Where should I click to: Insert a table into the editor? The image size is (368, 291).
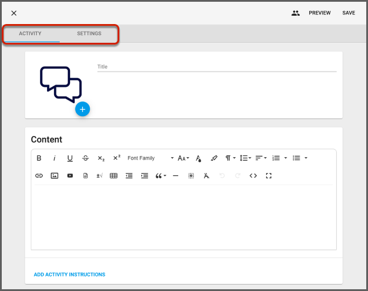point(113,175)
